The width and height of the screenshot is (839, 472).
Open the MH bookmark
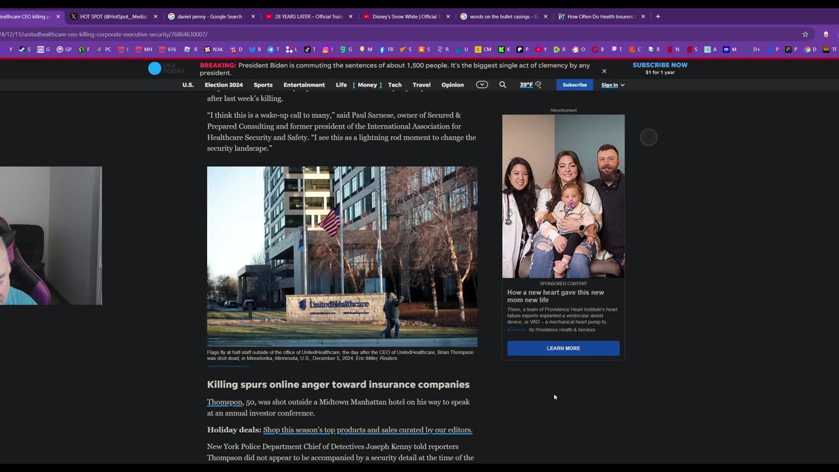[x=144, y=49]
